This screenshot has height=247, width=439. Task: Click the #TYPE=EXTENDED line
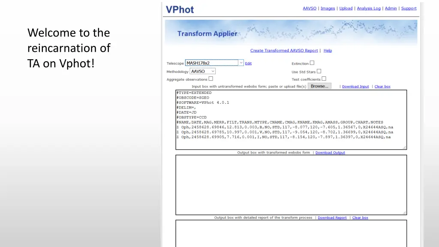(x=194, y=93)
